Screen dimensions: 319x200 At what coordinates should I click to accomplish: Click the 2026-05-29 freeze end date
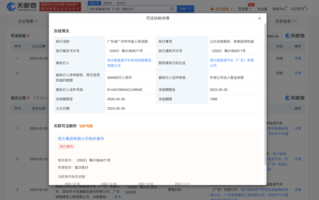116,99
